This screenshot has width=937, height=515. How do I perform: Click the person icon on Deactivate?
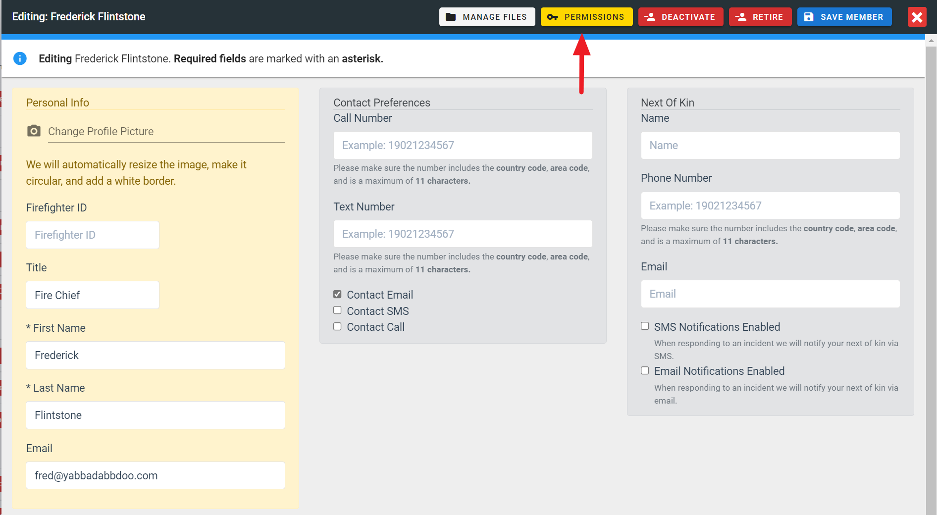click(650, 17)
